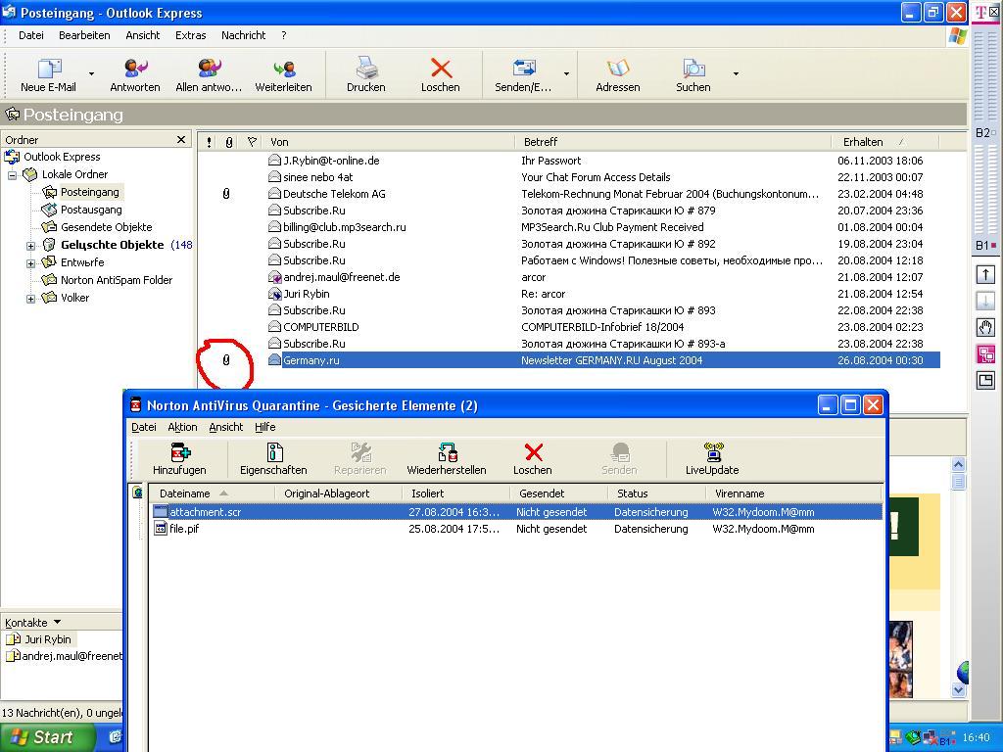1003x752 pixels.
Task: Click the preview pane scroll-up arrow
Action: tap(958, 464)
